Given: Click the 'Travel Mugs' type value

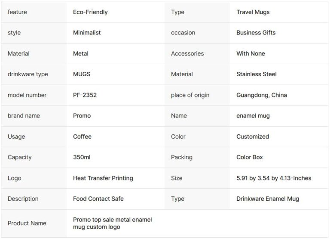Looking at the screenshot, I should [x=253, y=12].
